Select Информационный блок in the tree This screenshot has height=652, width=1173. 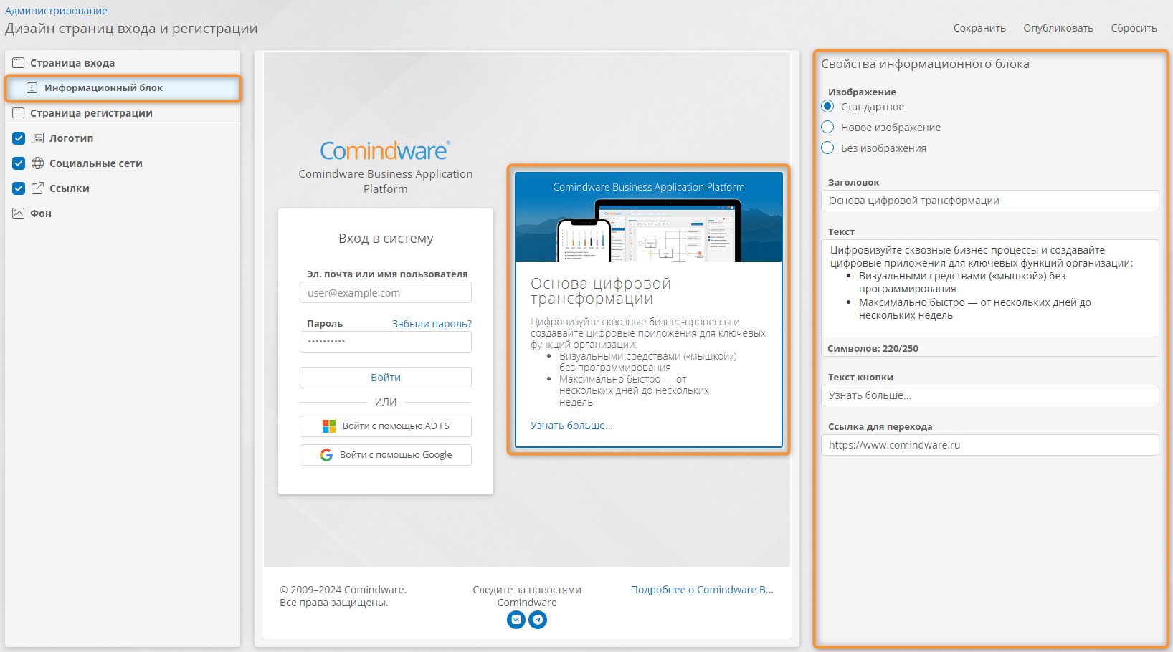point(123,88)
